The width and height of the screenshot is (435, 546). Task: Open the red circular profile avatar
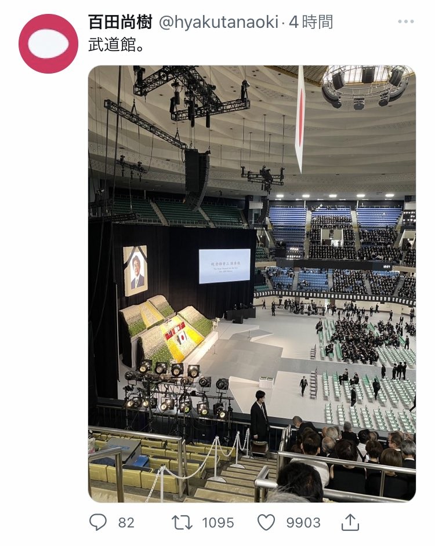coord(48,43)
